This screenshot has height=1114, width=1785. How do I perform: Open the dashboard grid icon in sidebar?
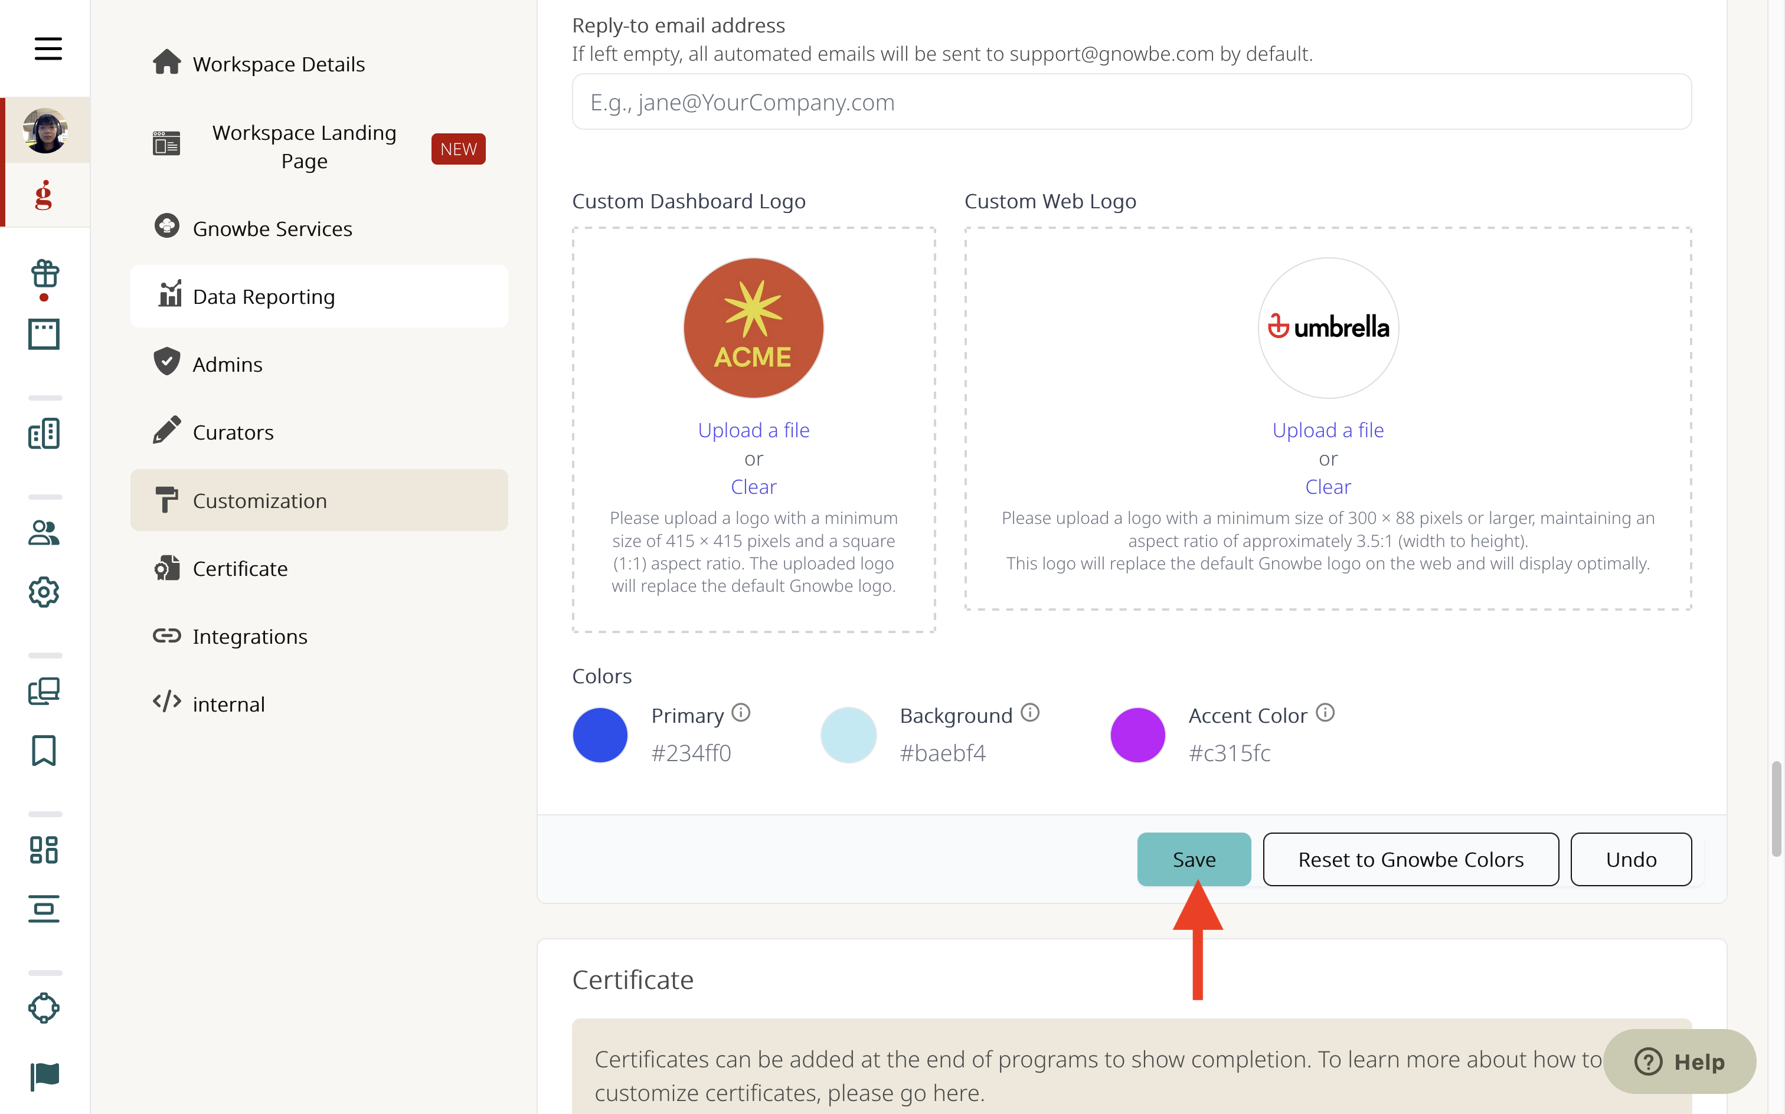44,850
